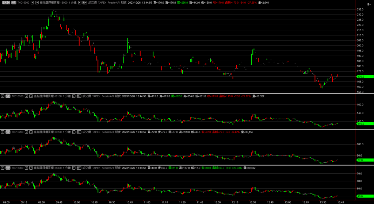Click the '量=10,327' volume value
This screenshot has height=204, width=374.
click(258, 96)
